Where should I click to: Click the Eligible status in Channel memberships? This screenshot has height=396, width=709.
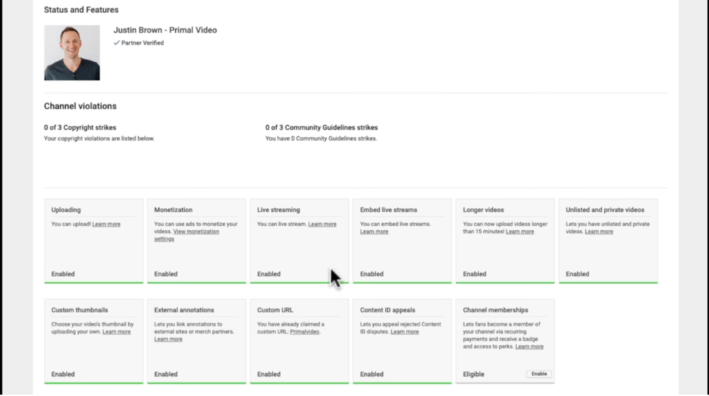click(x=474, y=374)
